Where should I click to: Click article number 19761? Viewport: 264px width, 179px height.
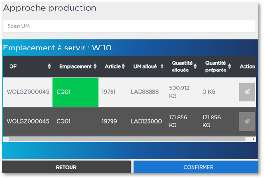tap(109, 92)
